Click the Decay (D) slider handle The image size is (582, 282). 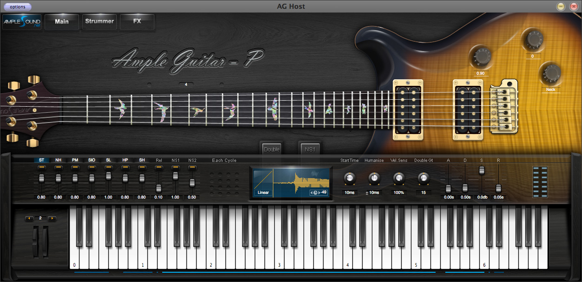tap(465, 188)
